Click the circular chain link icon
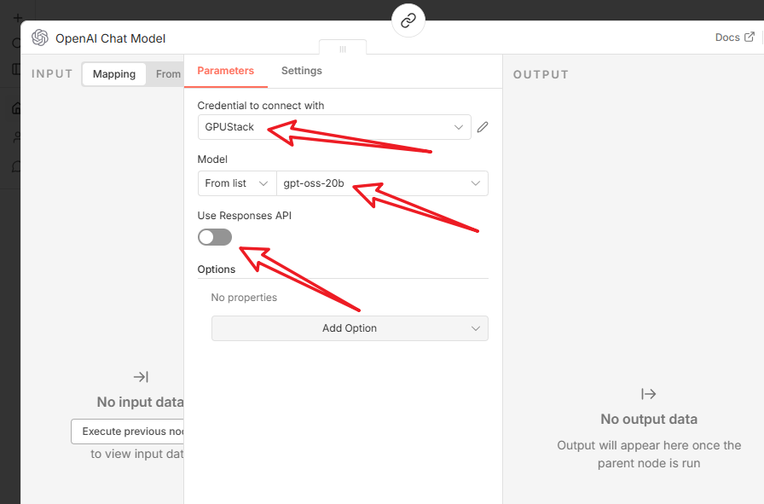764x504 pixels. (408, 20)
